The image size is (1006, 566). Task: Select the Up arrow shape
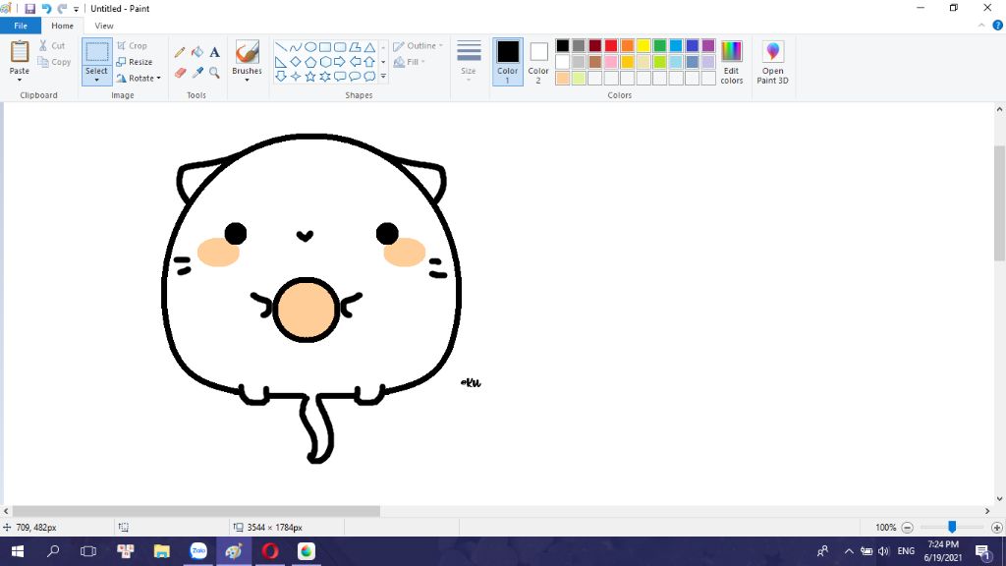369,62
